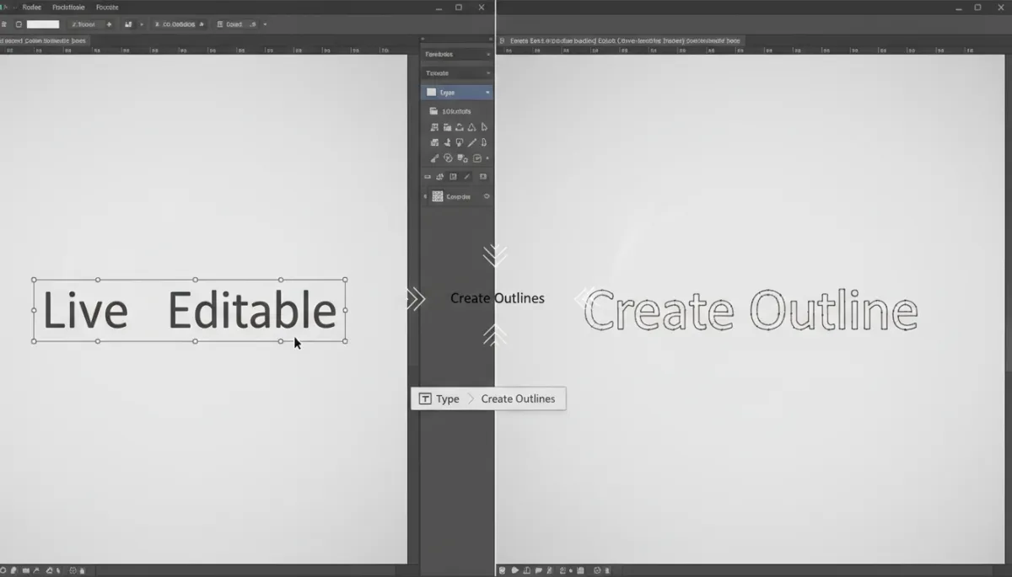Screen dimensions: 1012x577
Task: Expand the layer row with the small arrow
Action: [x=425, y=196]
